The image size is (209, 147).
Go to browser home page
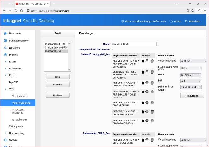point(21,11)
